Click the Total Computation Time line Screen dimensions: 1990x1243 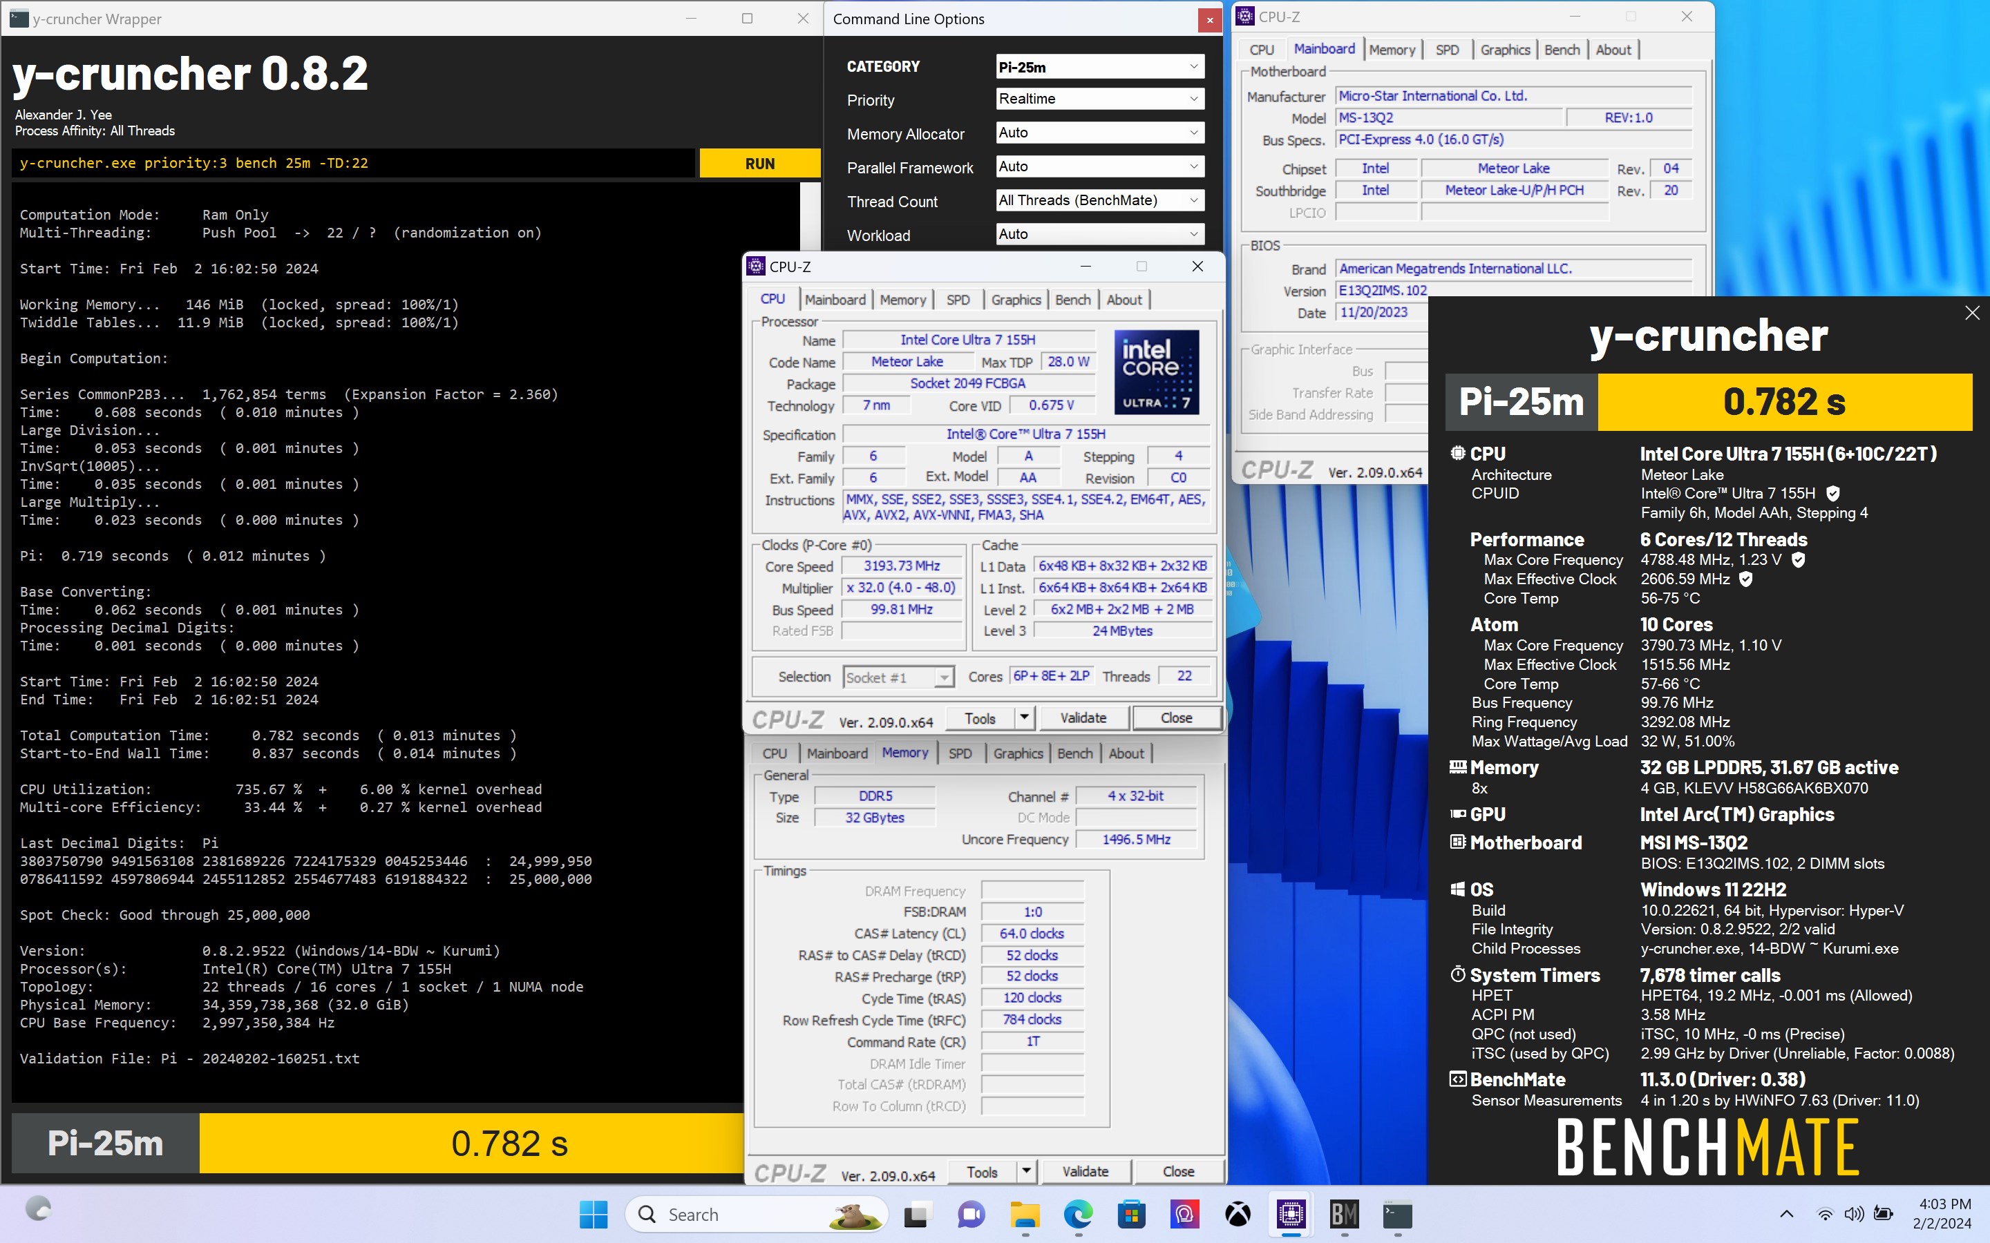(268, 735)
